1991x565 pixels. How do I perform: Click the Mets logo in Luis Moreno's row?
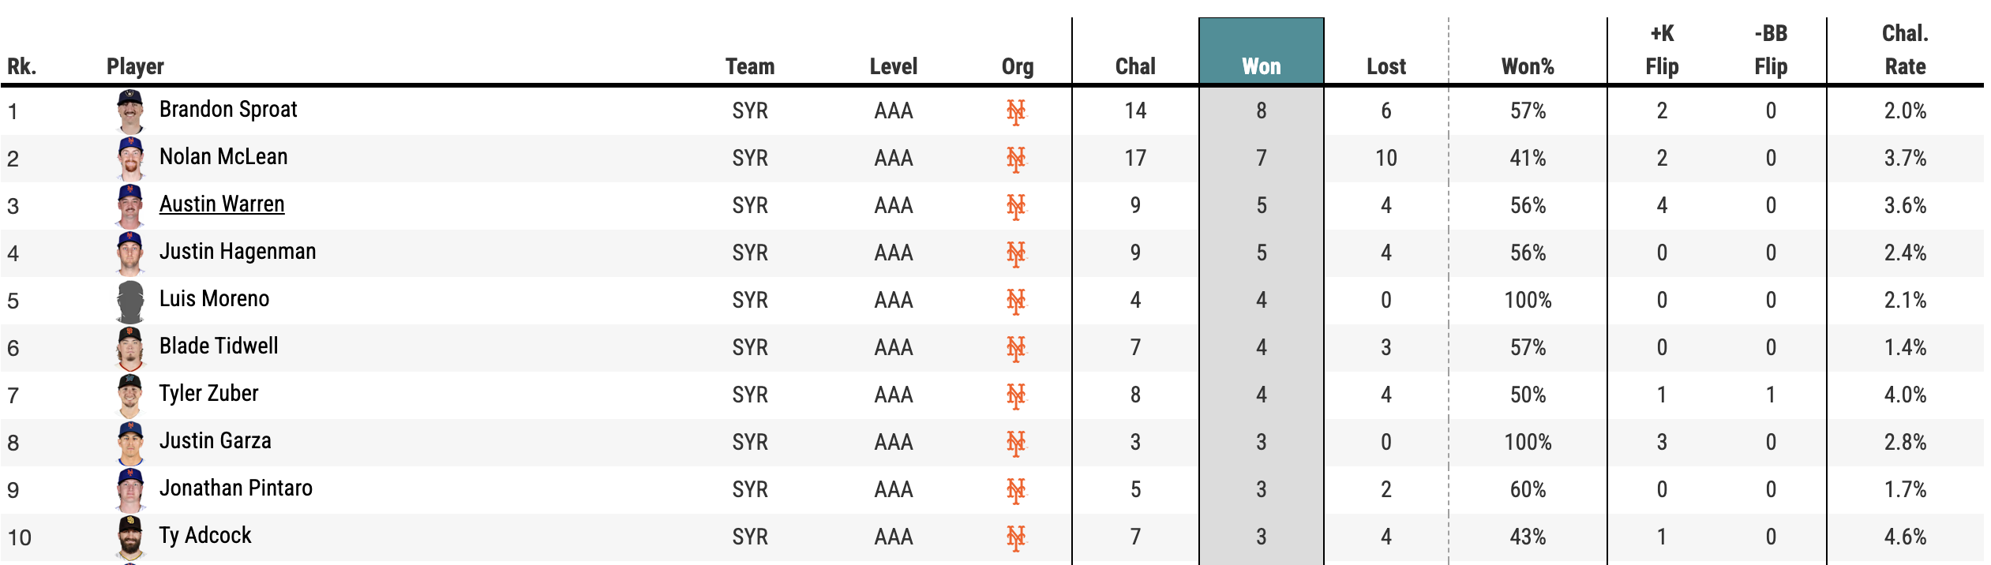1016,301
